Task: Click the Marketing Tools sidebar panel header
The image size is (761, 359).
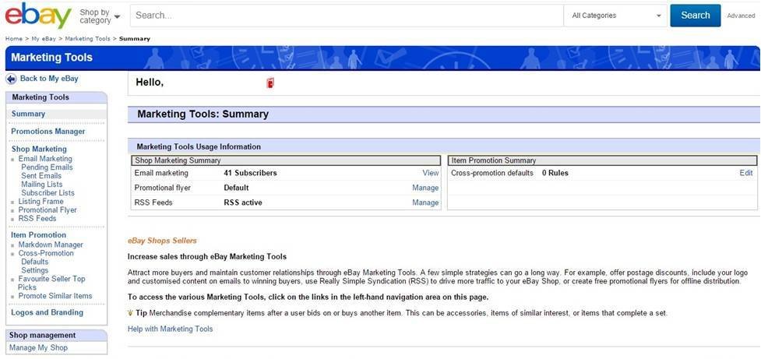Action: tap(56, 97)
